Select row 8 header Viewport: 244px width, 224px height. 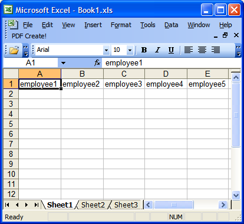pos(11,154)
